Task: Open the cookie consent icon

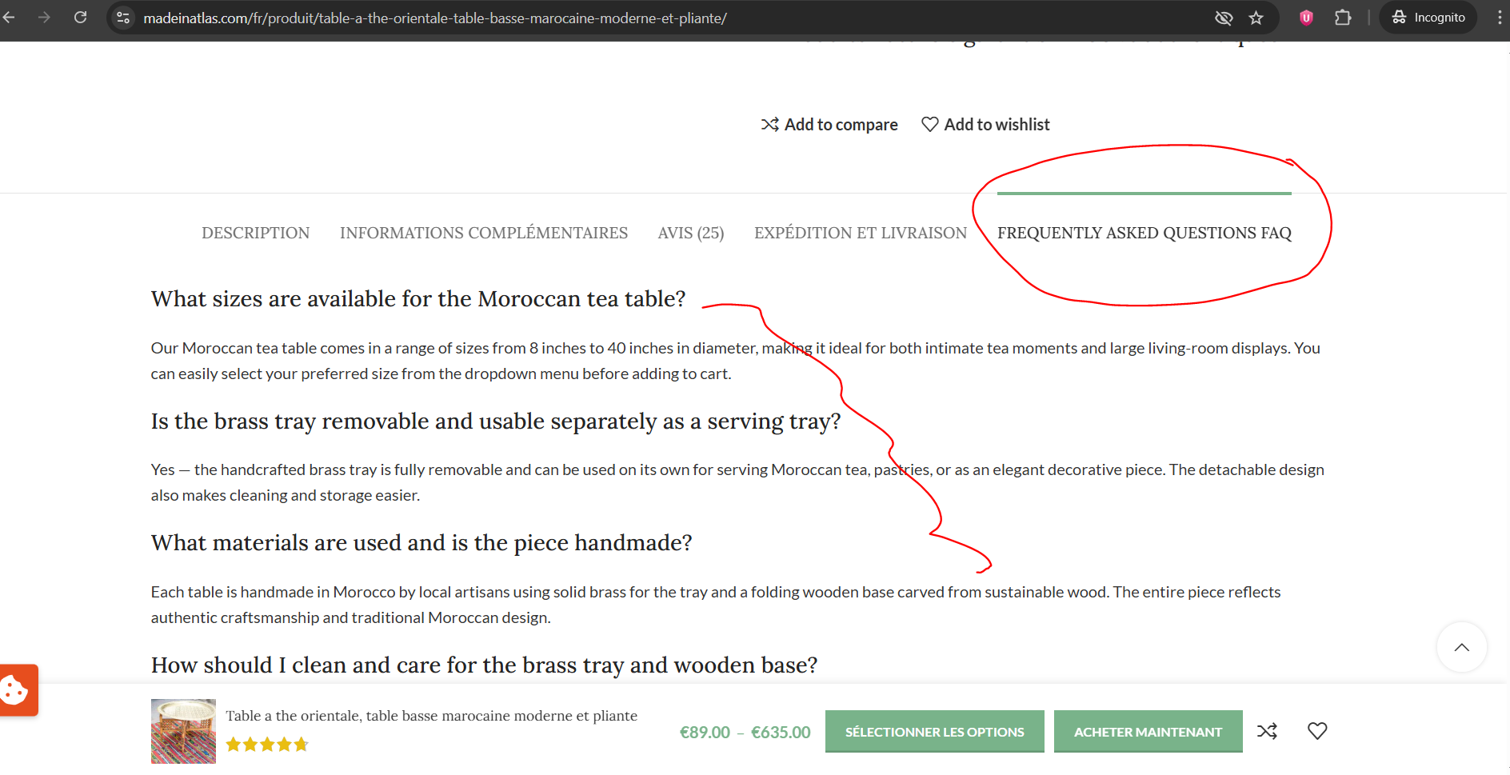Action: click(16, 689)
